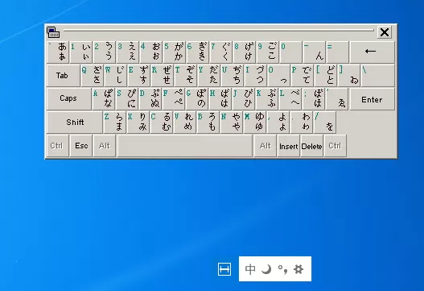Screen dimensions: 424x291
Task: Click the Esc key
Action: [x=80, y=145]
